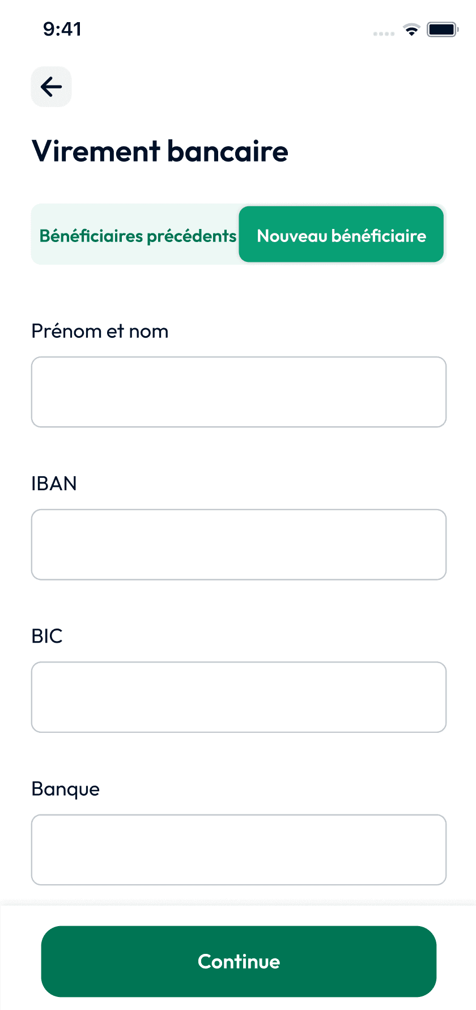The height and width of the screenshot is (1010, 476).
Task: Click the Continue button
Action: pos(239,961)
